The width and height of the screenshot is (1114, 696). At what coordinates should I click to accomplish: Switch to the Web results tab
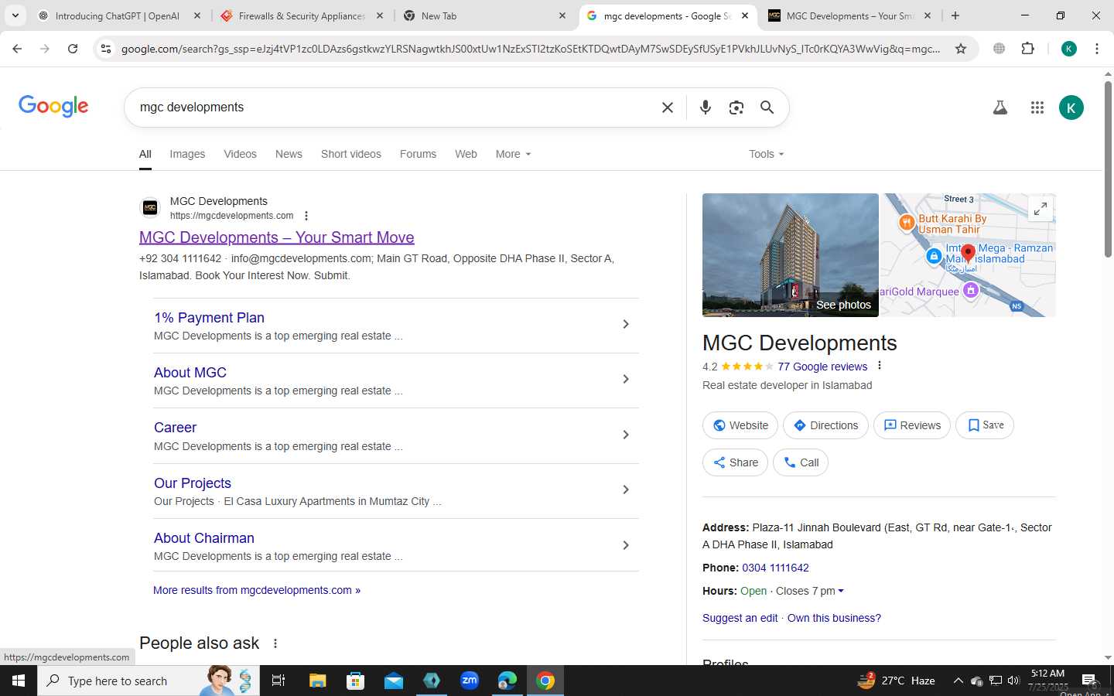466,154
